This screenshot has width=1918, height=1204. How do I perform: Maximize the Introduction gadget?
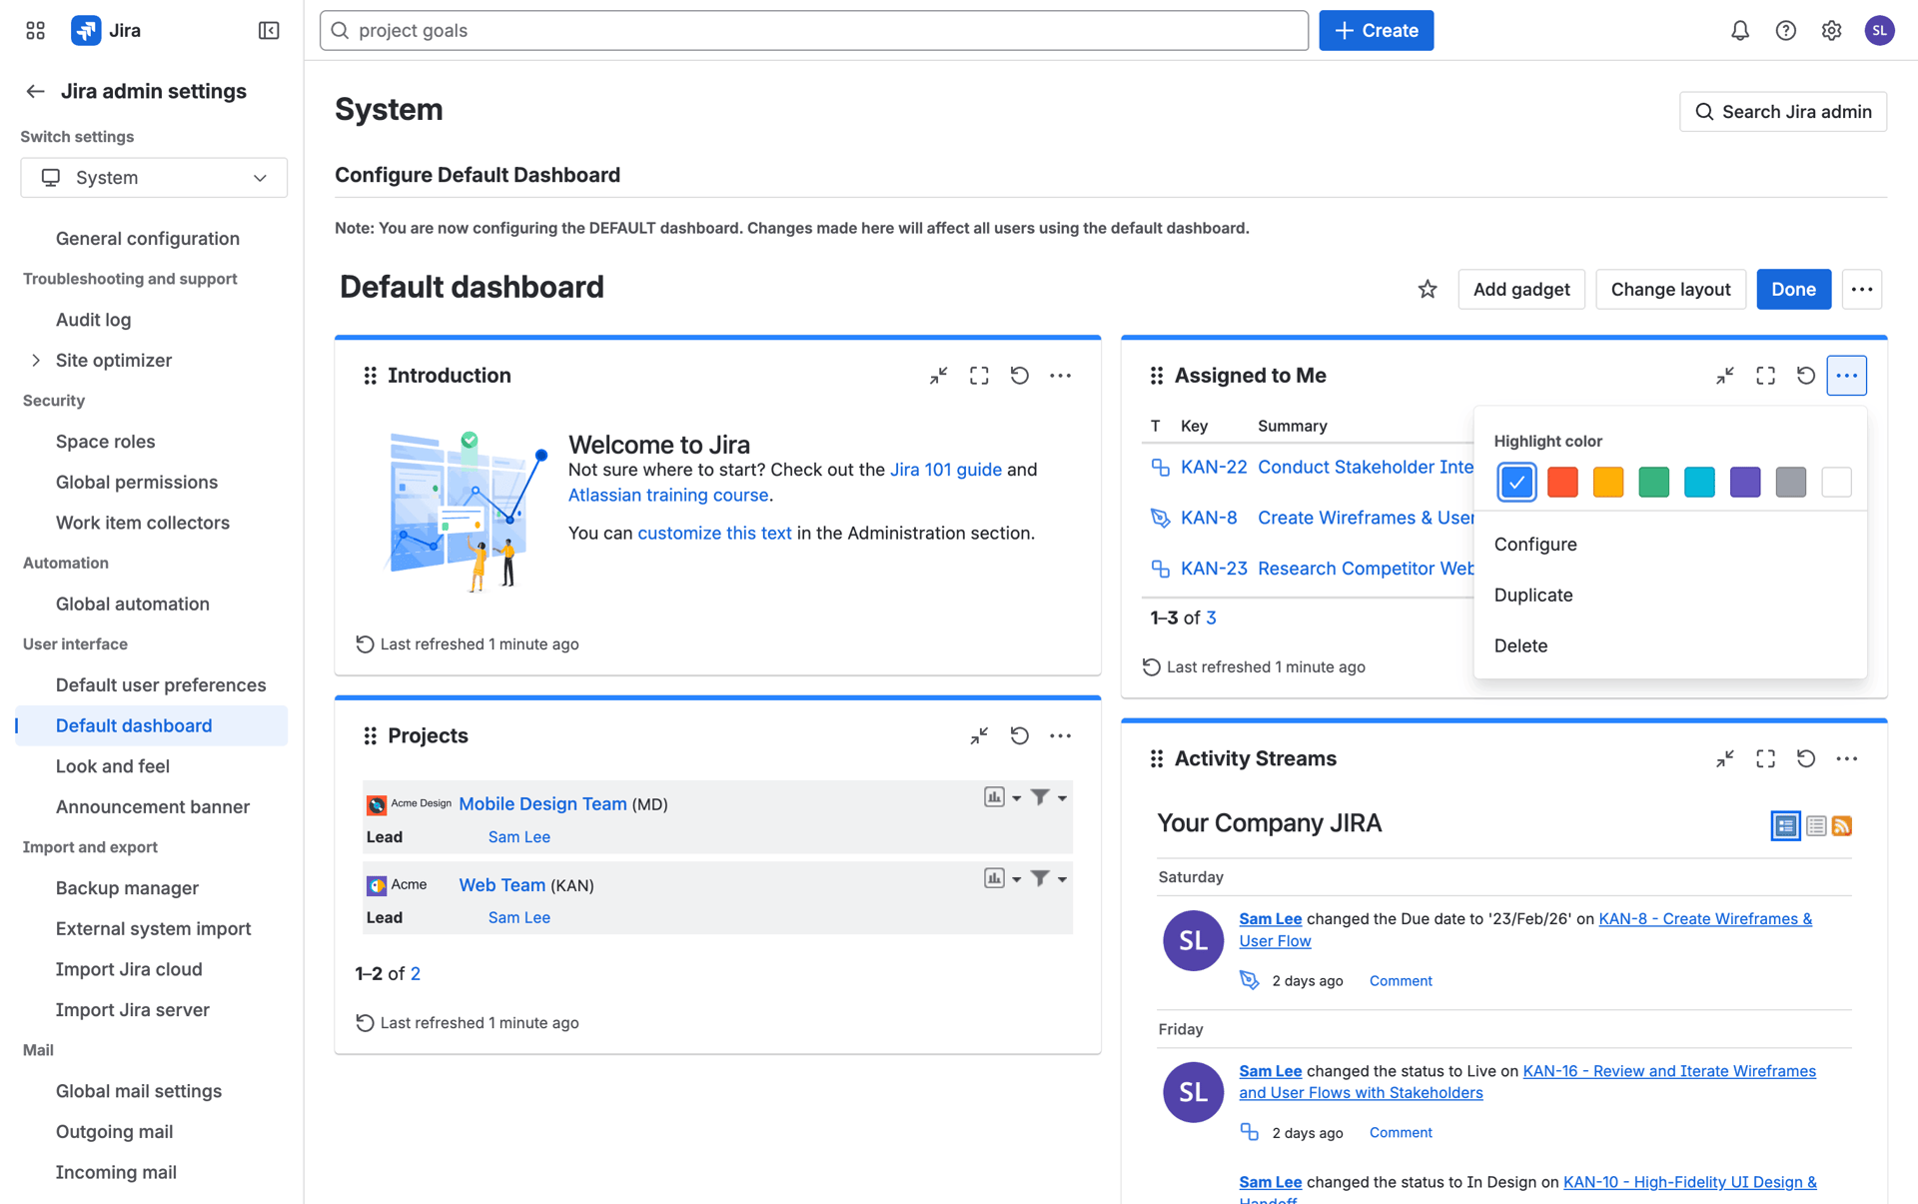tap(979, 376)
